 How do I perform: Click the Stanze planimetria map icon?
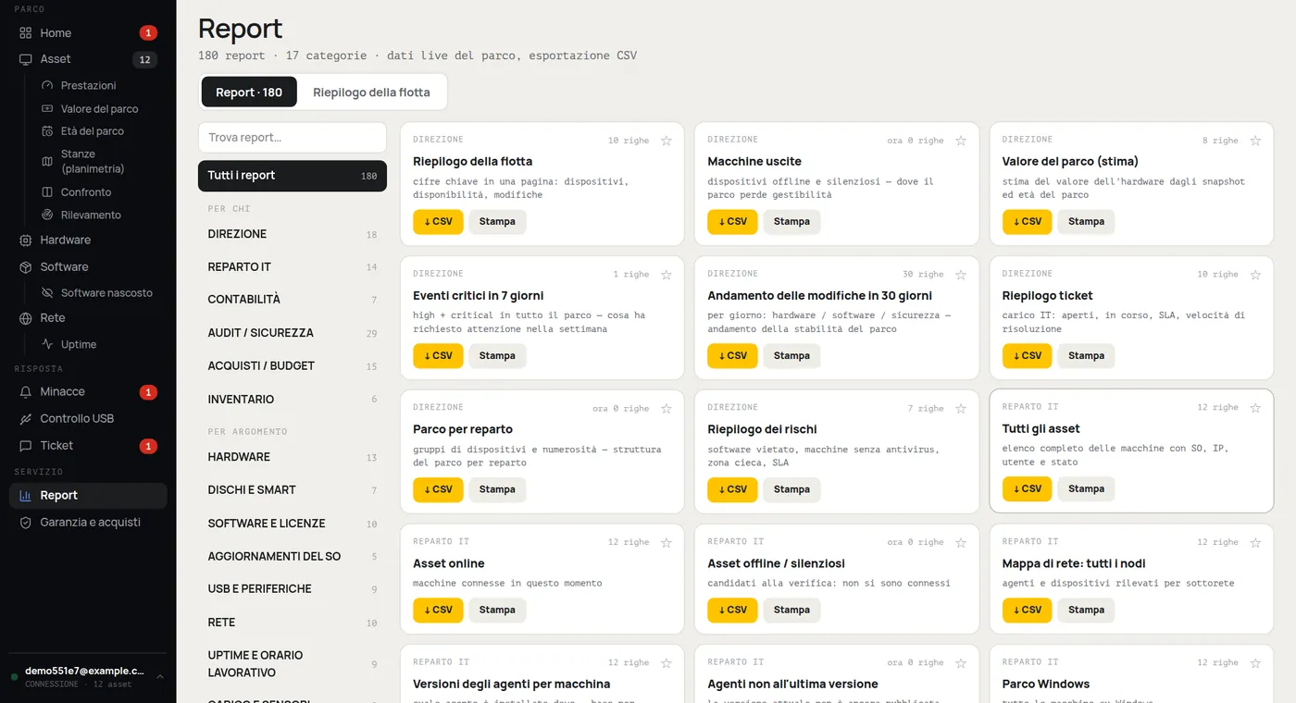(x=48, y=162)
